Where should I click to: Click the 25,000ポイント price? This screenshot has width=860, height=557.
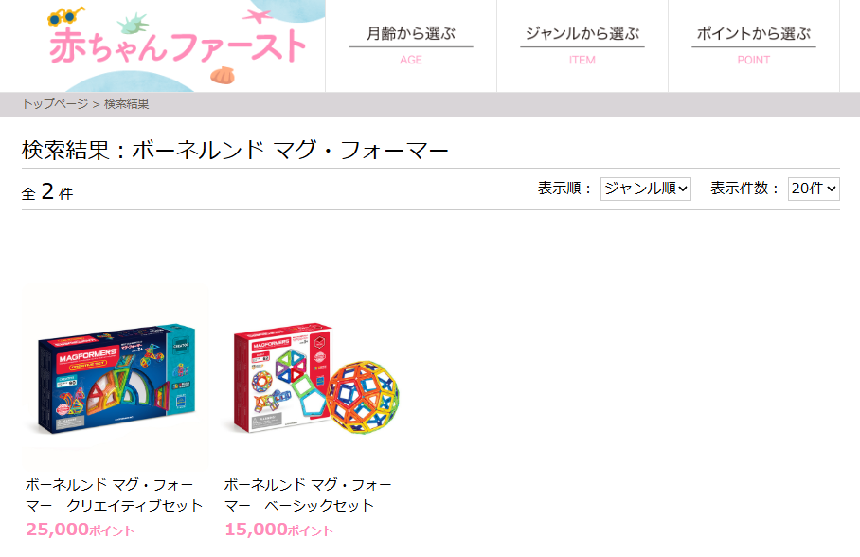(81, 530)
